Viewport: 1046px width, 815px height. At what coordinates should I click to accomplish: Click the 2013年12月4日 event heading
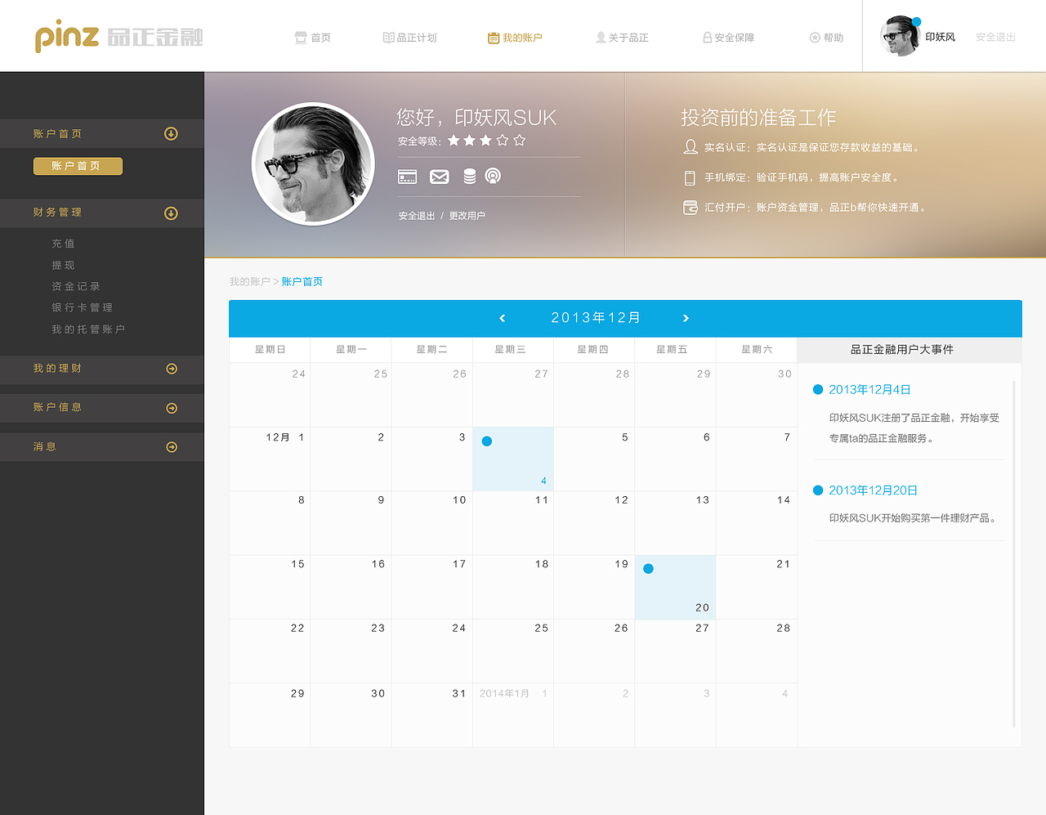[869, 390]
